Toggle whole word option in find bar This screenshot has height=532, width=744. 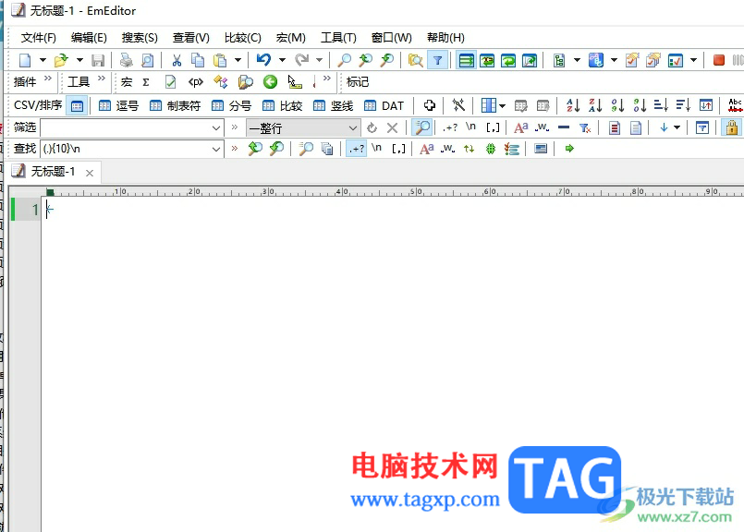(x=447, y=149)
